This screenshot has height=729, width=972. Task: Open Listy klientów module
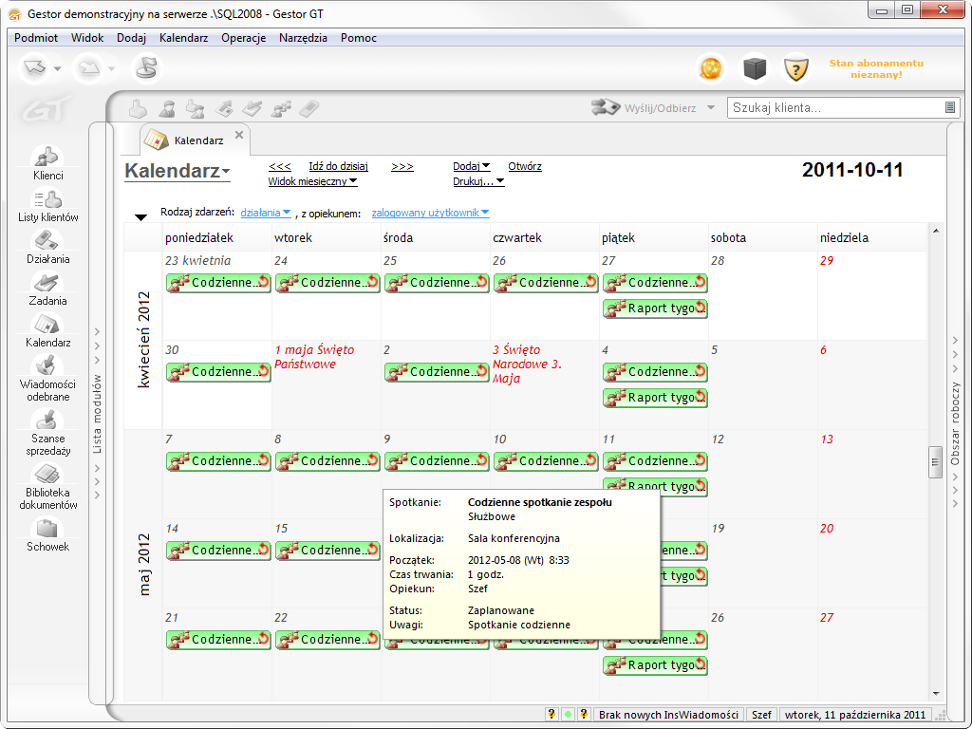click(x=47, y=199)
